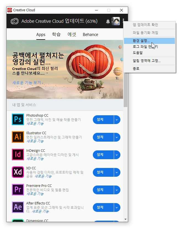The height and width of the screenshot is (233, 181).
Task: Open After Effects CC 새로운 기능 link
Action: point(40,211)
